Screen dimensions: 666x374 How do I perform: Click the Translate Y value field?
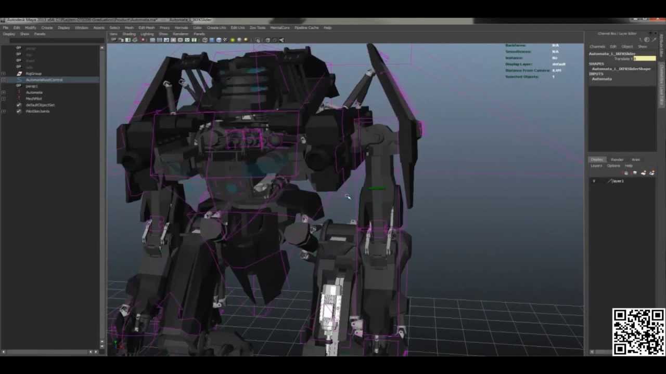coord(645,58)
